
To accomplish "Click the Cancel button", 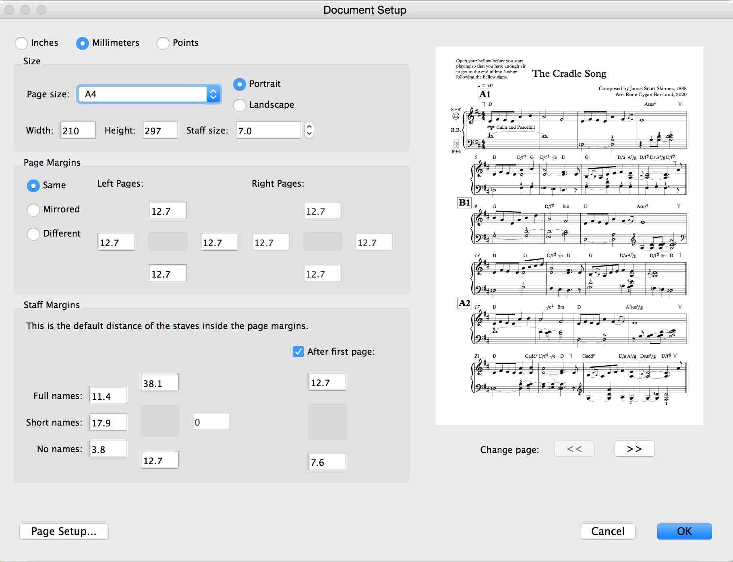I will coord(608,531).
